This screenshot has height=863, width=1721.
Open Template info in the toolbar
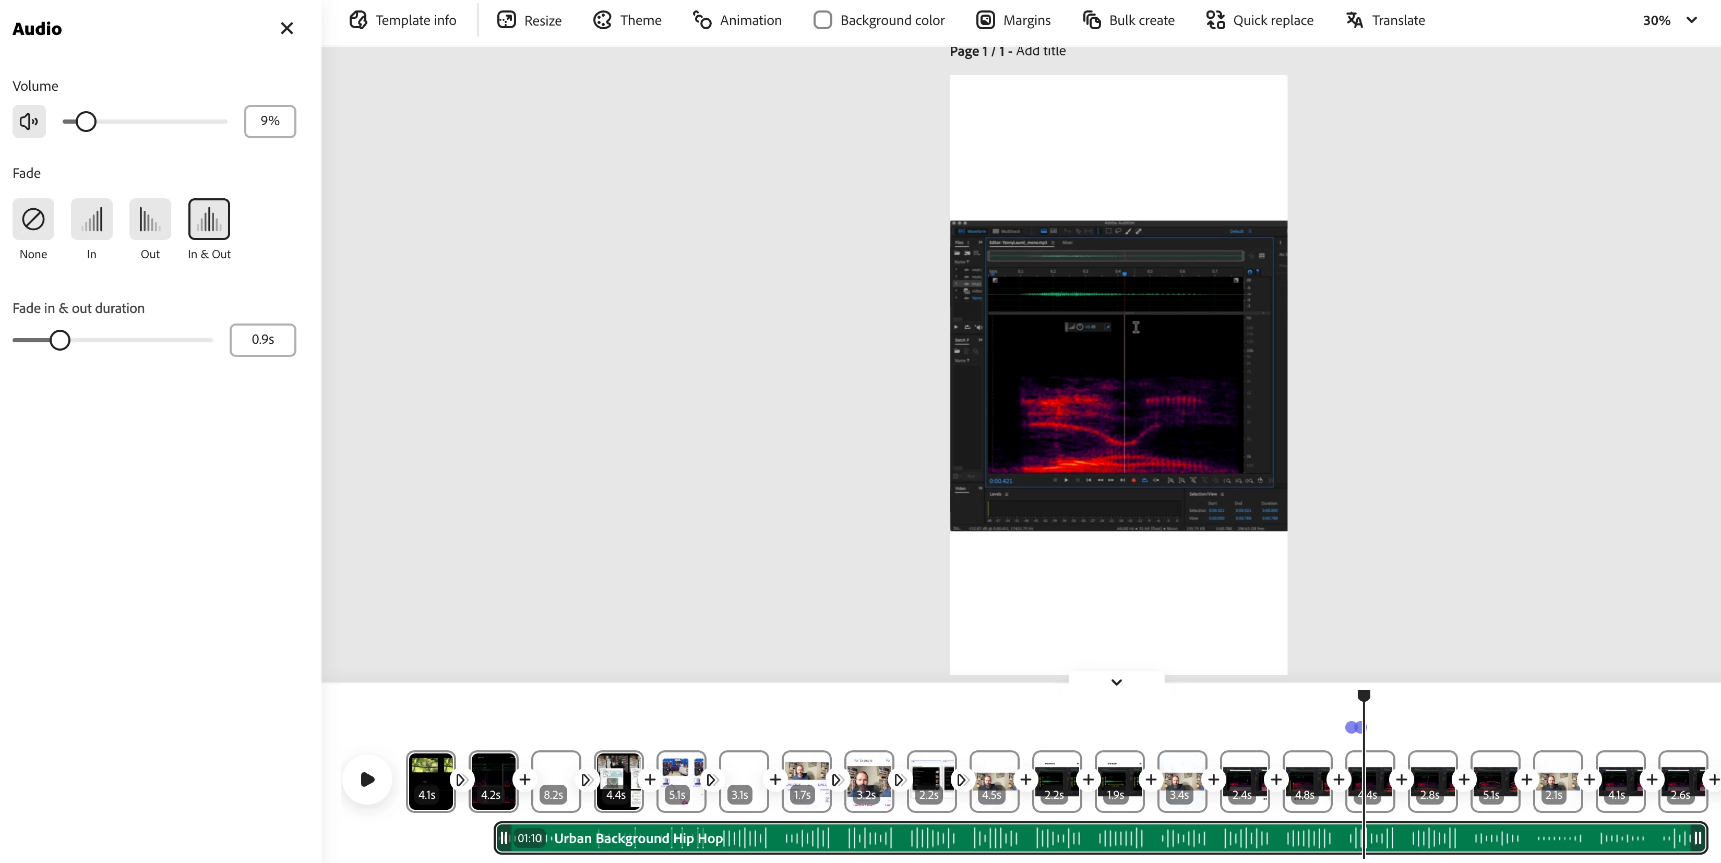[x=403, y=20]
